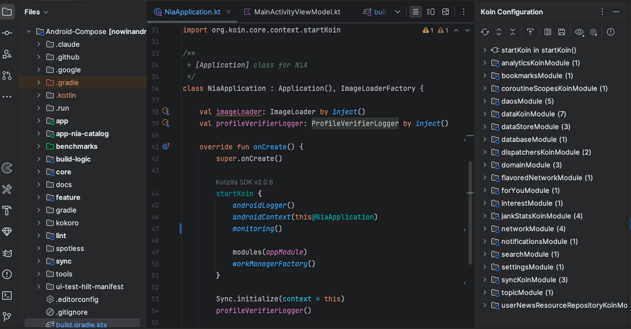Open the Files view selector header

click(36, 12)
